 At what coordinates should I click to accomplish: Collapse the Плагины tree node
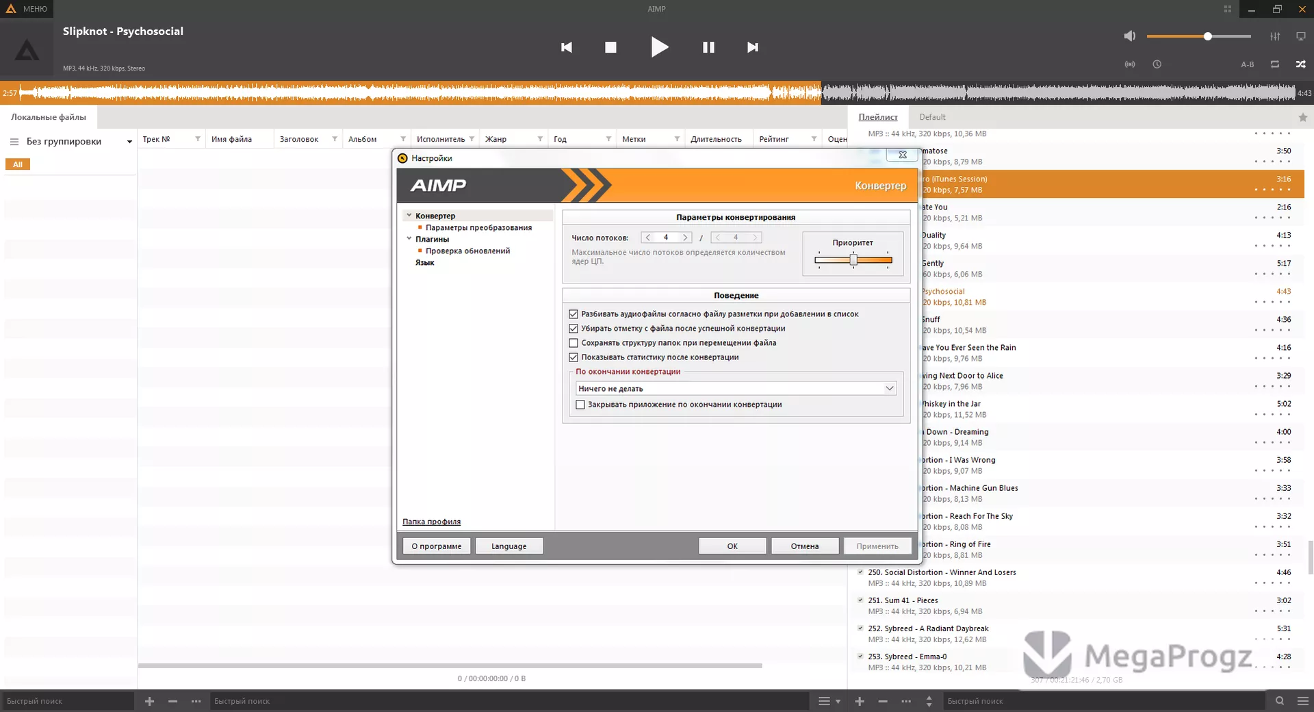[409, 239]
